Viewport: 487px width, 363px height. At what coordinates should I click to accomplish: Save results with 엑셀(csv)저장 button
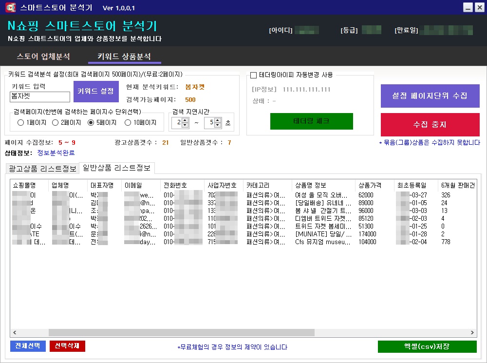[x=427, y=346]
